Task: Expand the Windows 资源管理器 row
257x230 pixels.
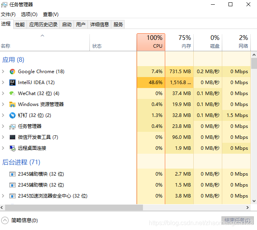Action: point(3,104)
